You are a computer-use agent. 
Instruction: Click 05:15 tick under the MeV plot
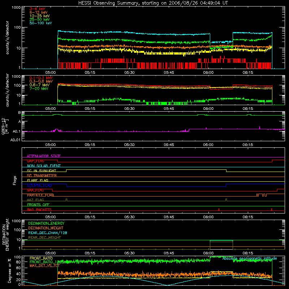[x=90, y=109]
